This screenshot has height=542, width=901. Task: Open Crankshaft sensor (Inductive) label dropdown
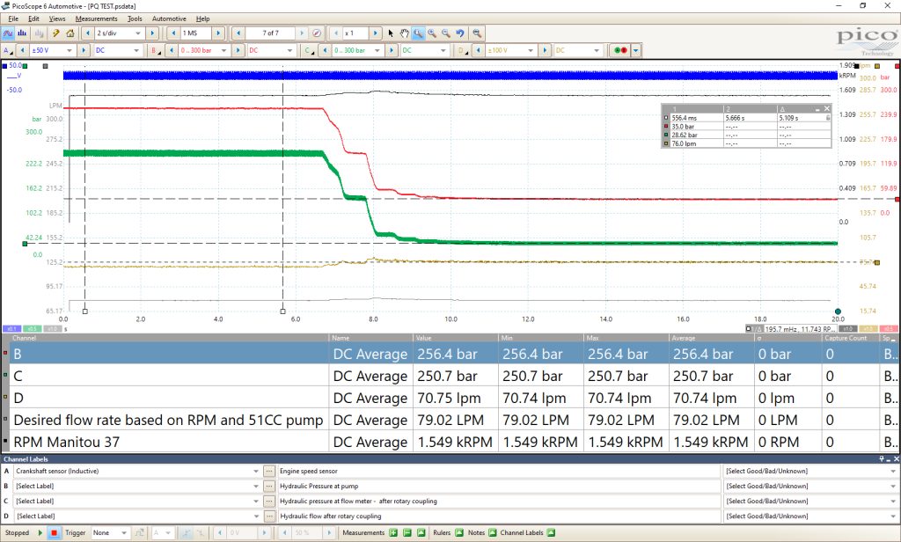(256, 472)
